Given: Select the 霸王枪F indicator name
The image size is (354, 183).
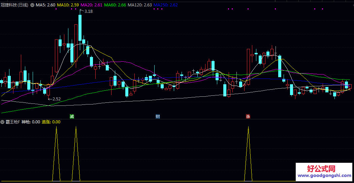Looking at the screenshot, I should click(12, 122).
